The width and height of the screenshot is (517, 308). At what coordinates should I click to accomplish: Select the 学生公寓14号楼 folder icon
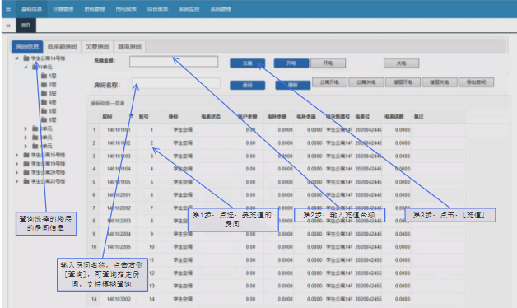[x=26, y=58]
